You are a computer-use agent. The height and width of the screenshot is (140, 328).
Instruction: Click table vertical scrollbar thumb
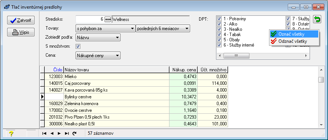pyautogui.click(x=321, y=80)
